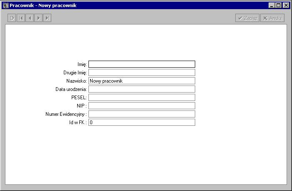The width and height of the screenshot is (292, 191).
Task: Go to the next record
Action: 38,18
